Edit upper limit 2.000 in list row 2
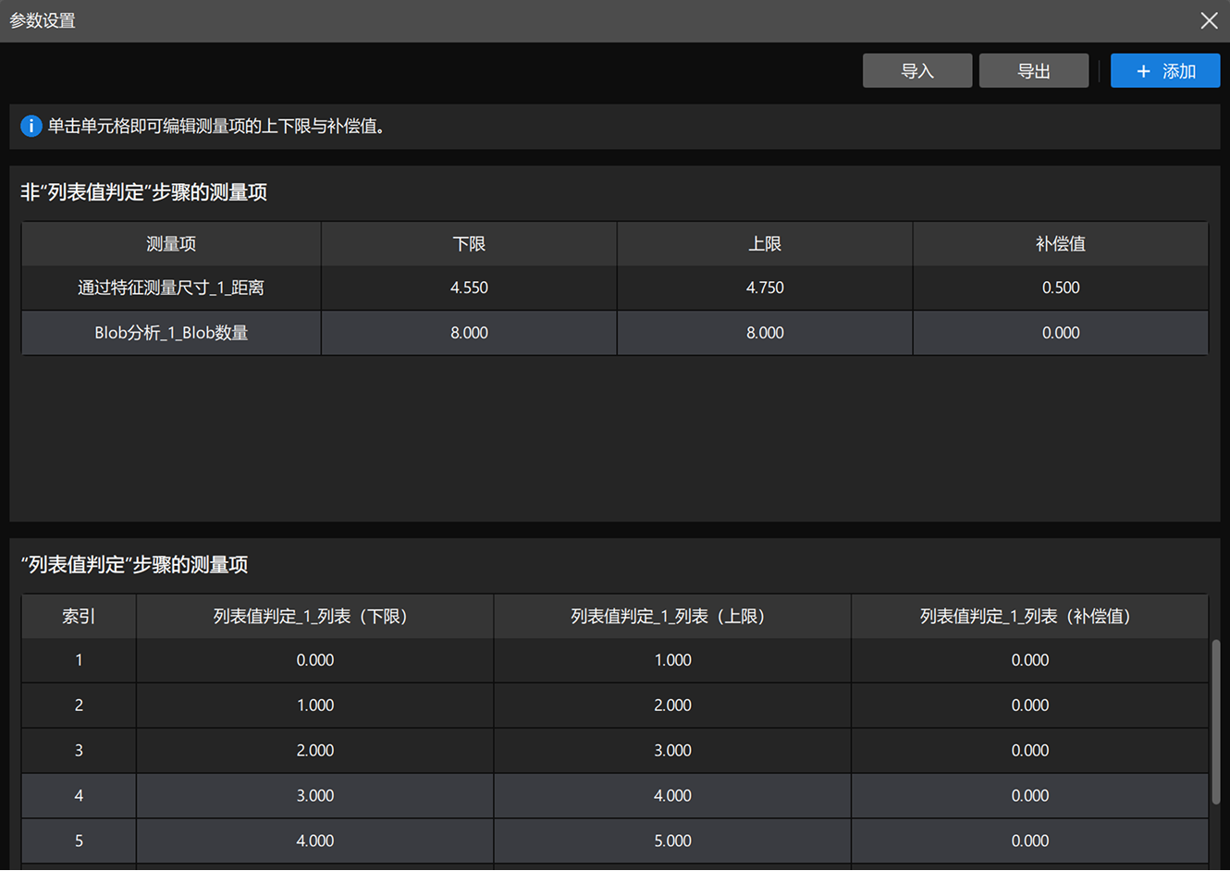 (x=671, y=705)
